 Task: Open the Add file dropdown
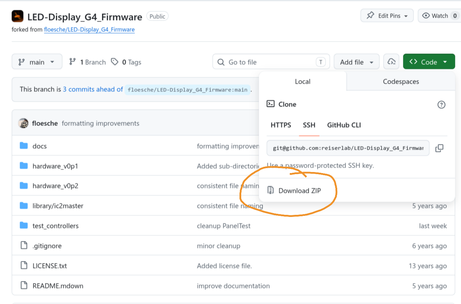click(x=357, y=62)
